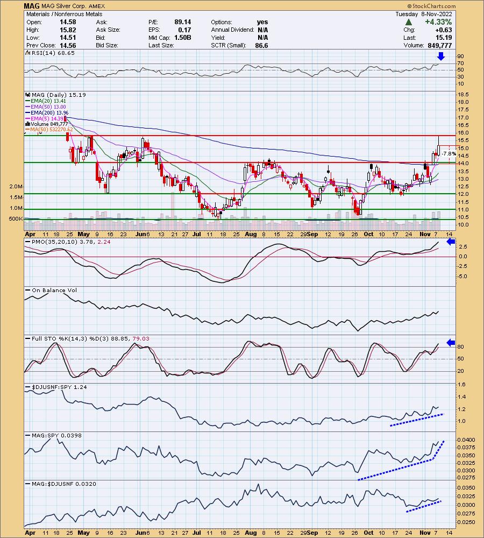Click the small chart icon before RSI(14)
This screenshot has height=538, width=484.
pos(28,53)
